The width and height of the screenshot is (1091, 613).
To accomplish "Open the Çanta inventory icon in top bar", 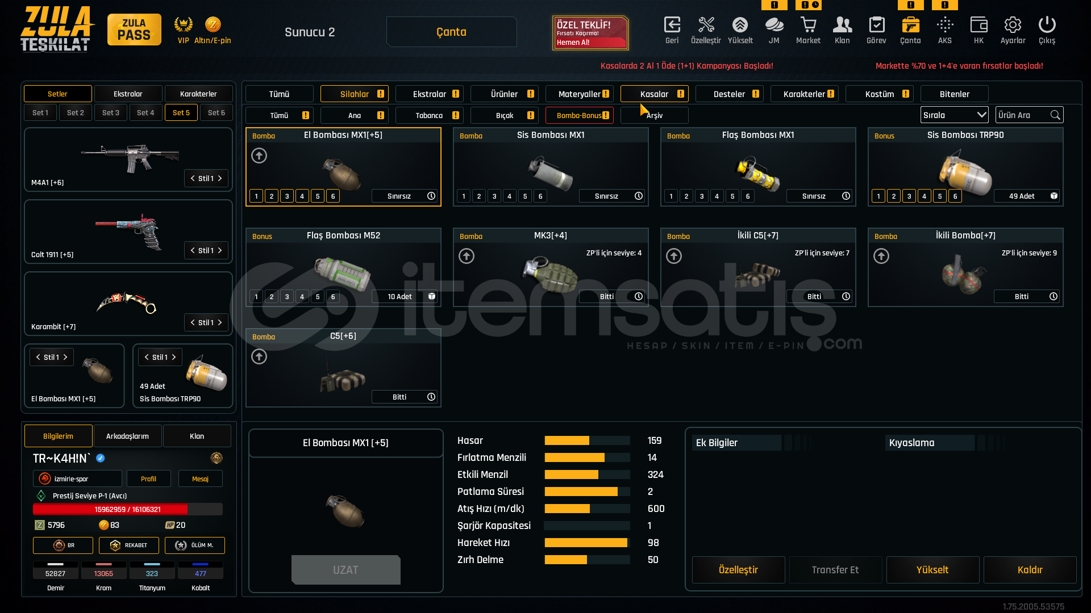I will coord(910,25).
